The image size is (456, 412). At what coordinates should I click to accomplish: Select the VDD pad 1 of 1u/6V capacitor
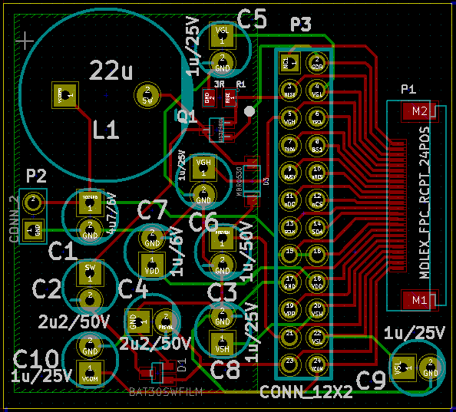(152, 265)
